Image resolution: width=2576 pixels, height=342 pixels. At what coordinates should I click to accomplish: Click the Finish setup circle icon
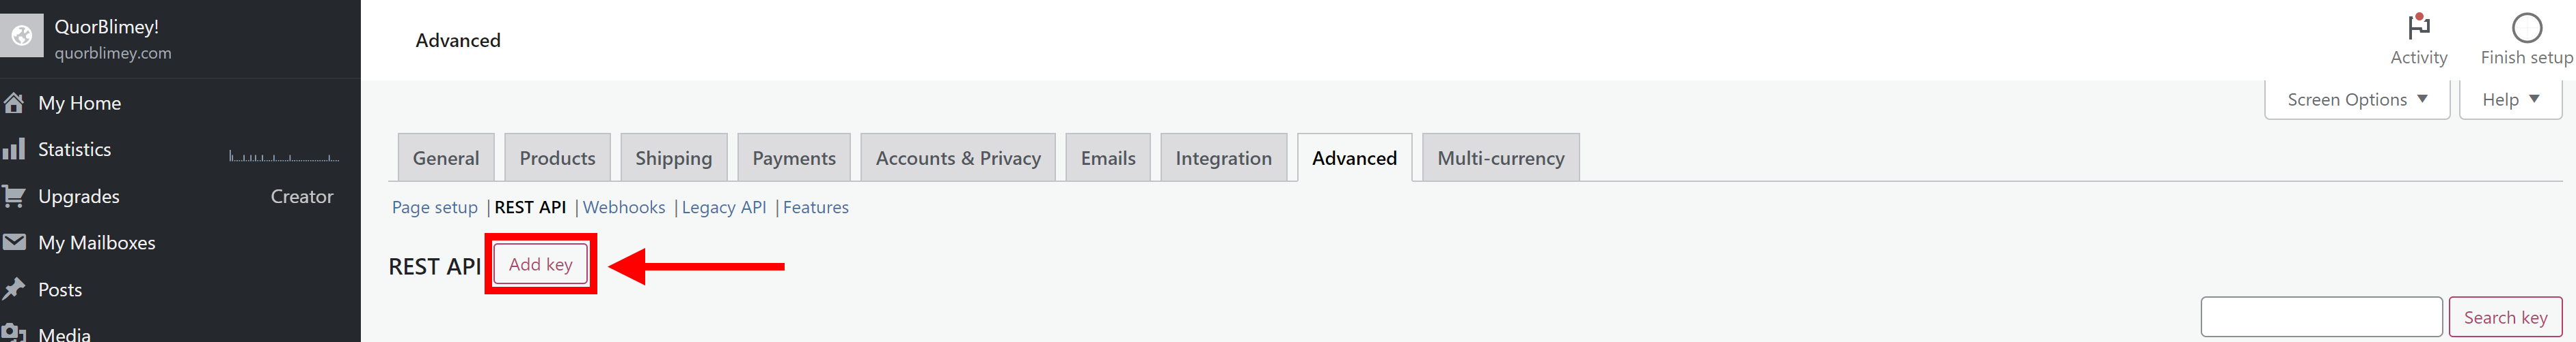[2526, 28]
